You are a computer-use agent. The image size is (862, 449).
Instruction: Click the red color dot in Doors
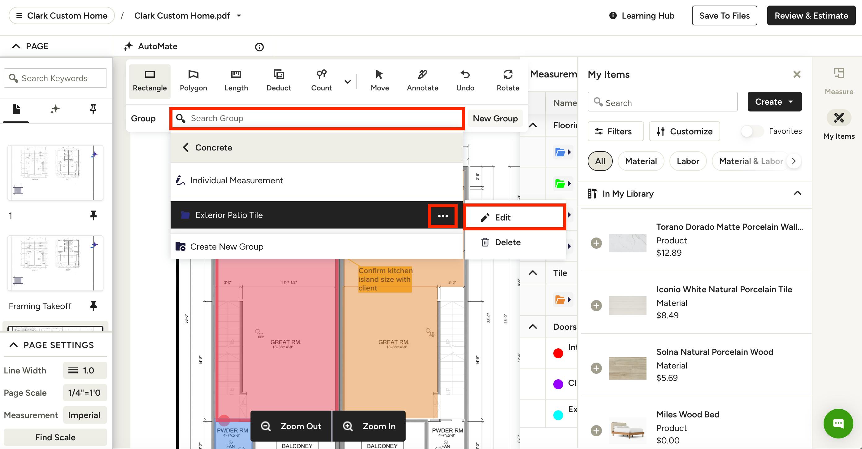558,353
